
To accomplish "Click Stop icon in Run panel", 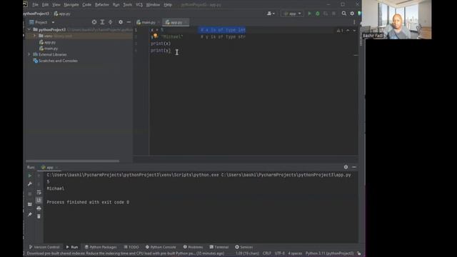I will click(30, 194).
